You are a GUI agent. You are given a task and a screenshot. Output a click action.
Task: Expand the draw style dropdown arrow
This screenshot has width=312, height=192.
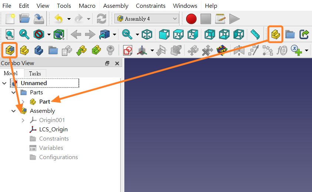pyautogui.click(x=49, y=35)
